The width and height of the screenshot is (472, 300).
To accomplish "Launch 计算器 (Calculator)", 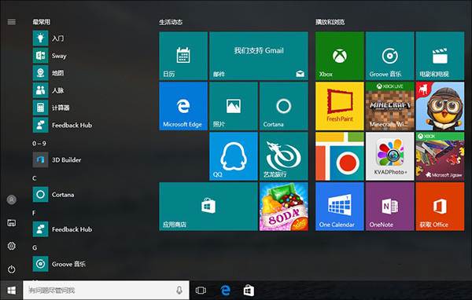I will pyautogui.click(x=51, y=108).
